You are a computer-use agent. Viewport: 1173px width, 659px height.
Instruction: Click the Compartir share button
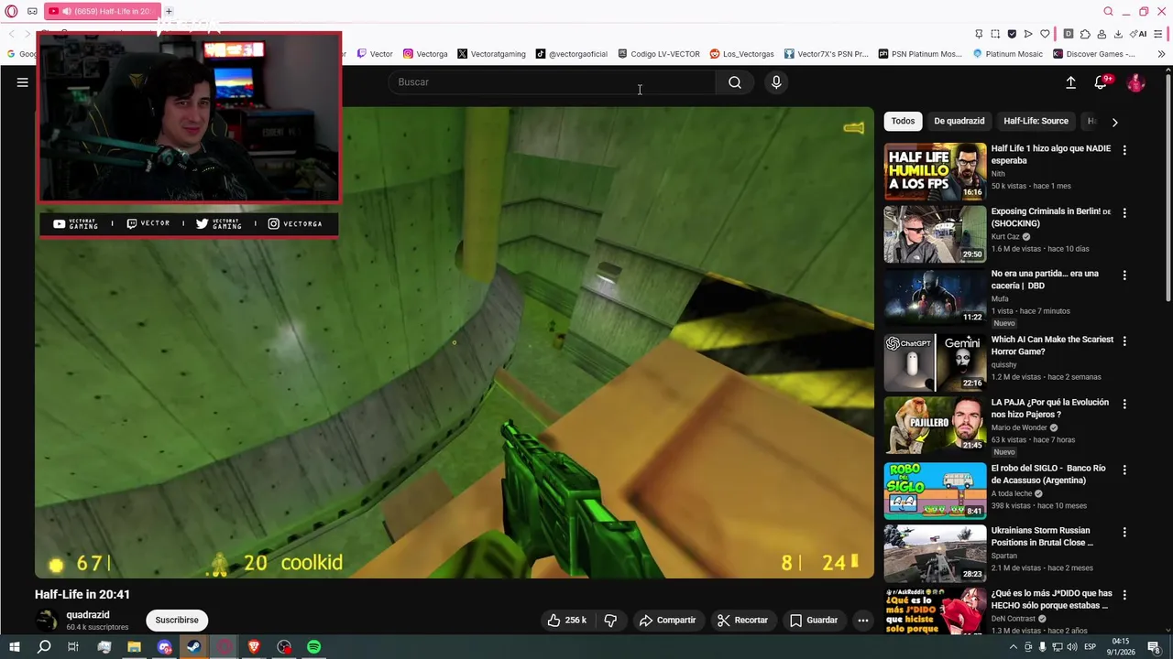(x=668, y=620)
